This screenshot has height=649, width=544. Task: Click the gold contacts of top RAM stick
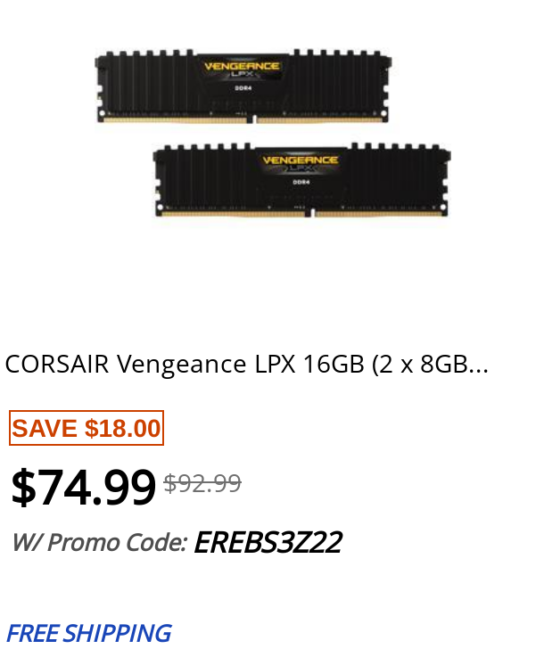click(x=243, y=120)
